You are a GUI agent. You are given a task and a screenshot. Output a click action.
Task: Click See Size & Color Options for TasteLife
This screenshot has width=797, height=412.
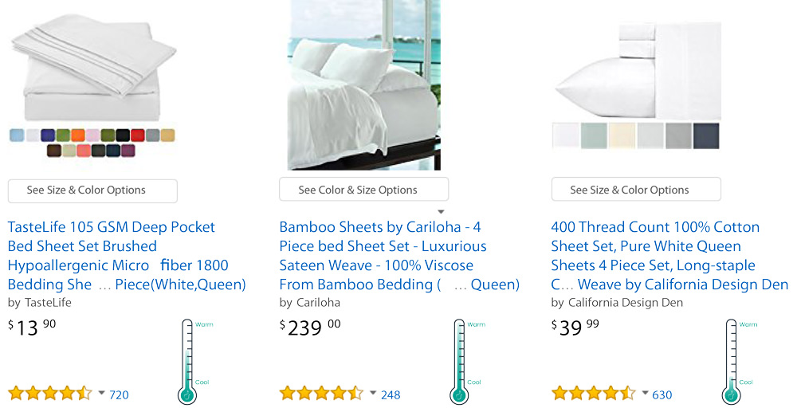coord(92,190)
